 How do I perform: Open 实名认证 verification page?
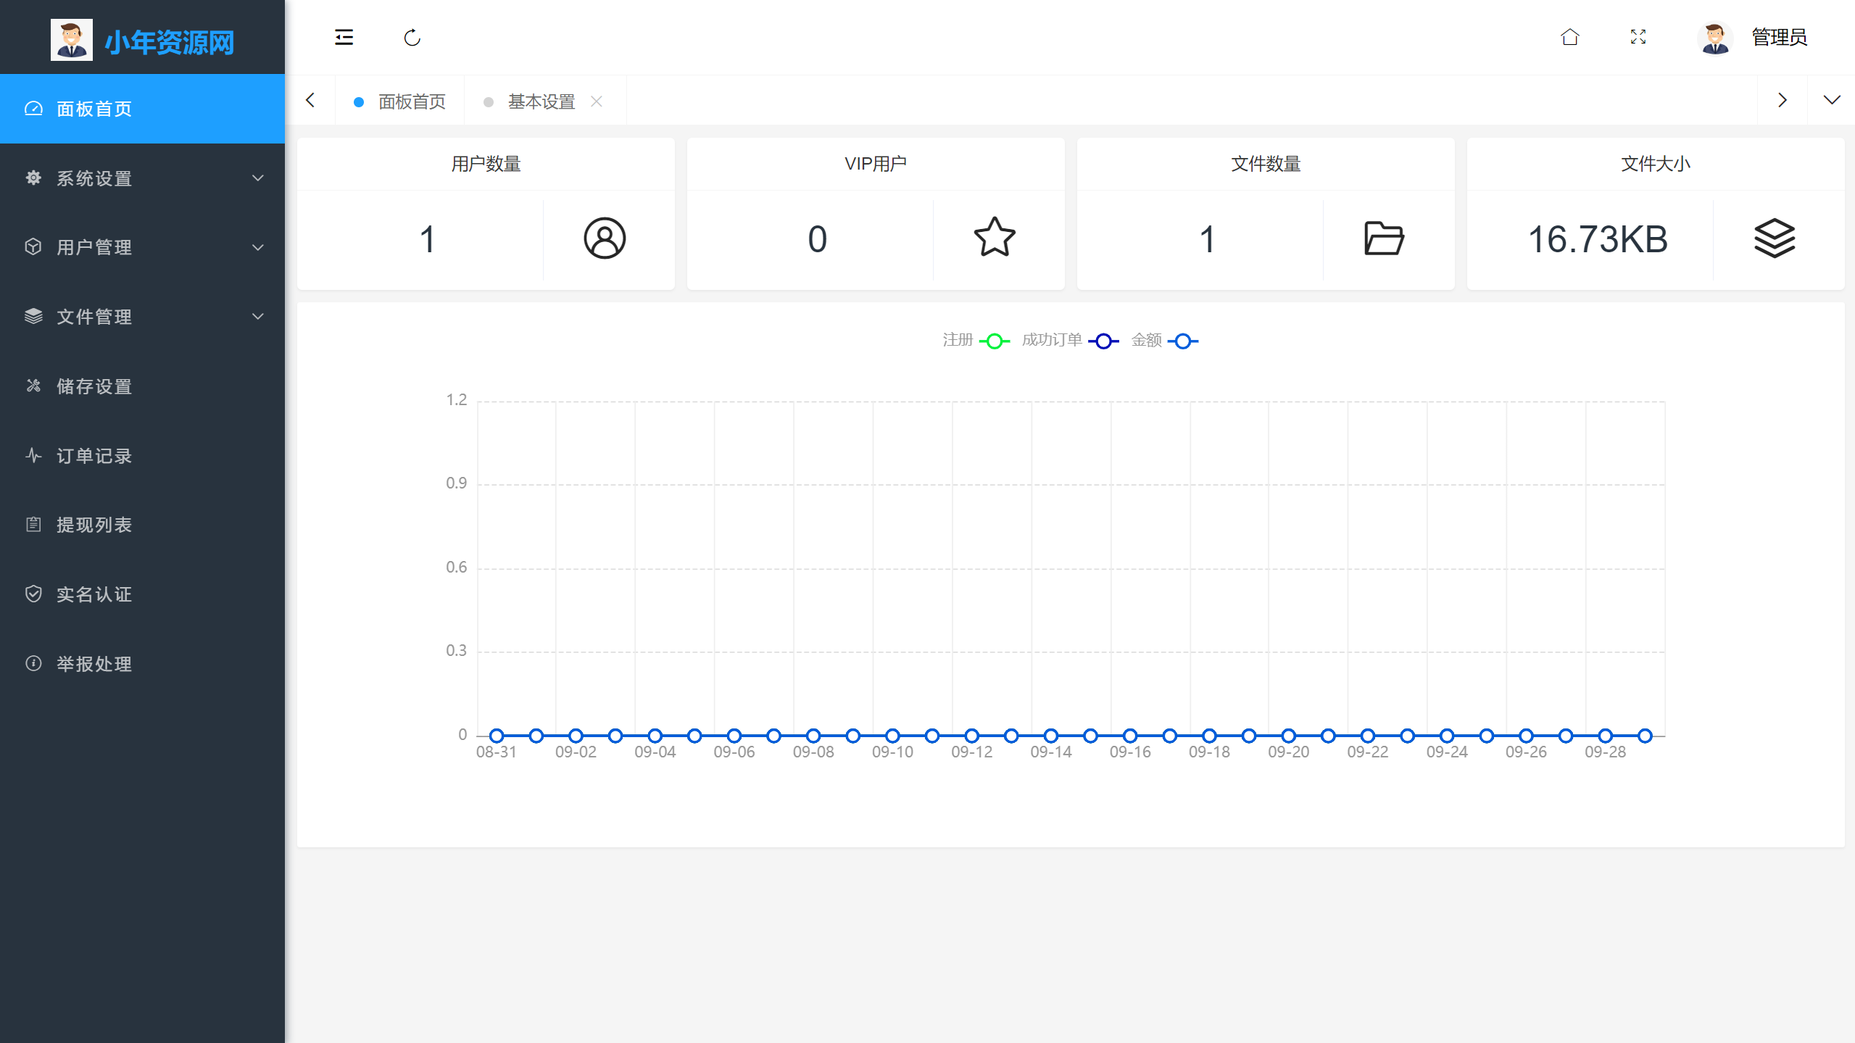94,594
